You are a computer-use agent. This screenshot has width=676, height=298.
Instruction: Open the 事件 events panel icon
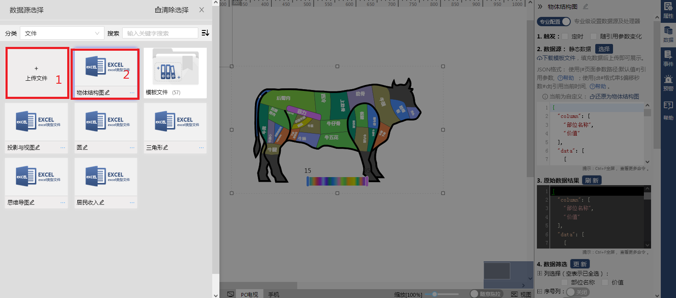tap(668, 58)
